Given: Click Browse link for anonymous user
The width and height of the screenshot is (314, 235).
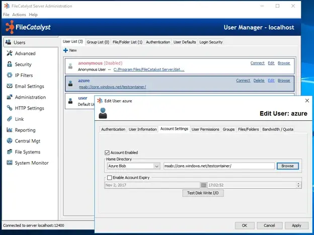Looking at the screenshot, I should click(x=284, y=63).
